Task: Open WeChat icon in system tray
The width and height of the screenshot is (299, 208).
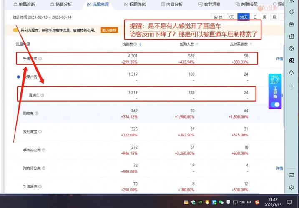Action: coord(221,202)
